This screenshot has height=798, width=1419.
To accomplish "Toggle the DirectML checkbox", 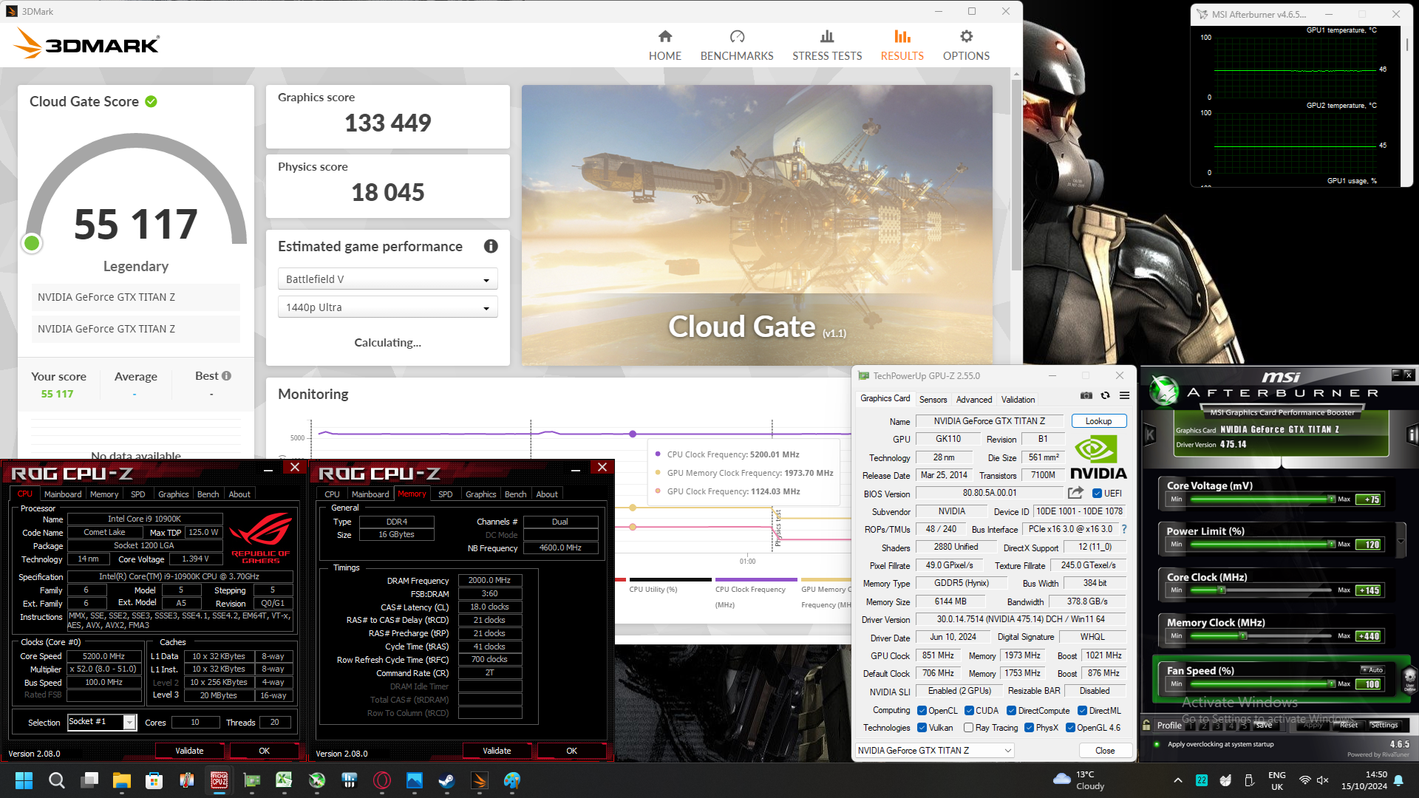I will click(1082, 711).
